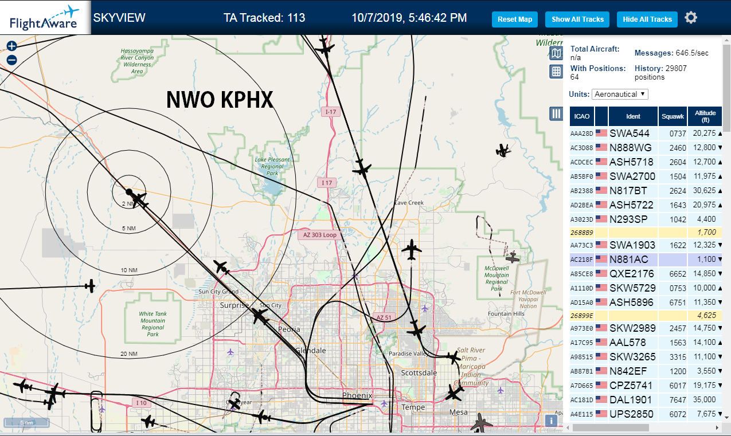Select the QXE2176 row
731x436 pixels.
point(646,274)
